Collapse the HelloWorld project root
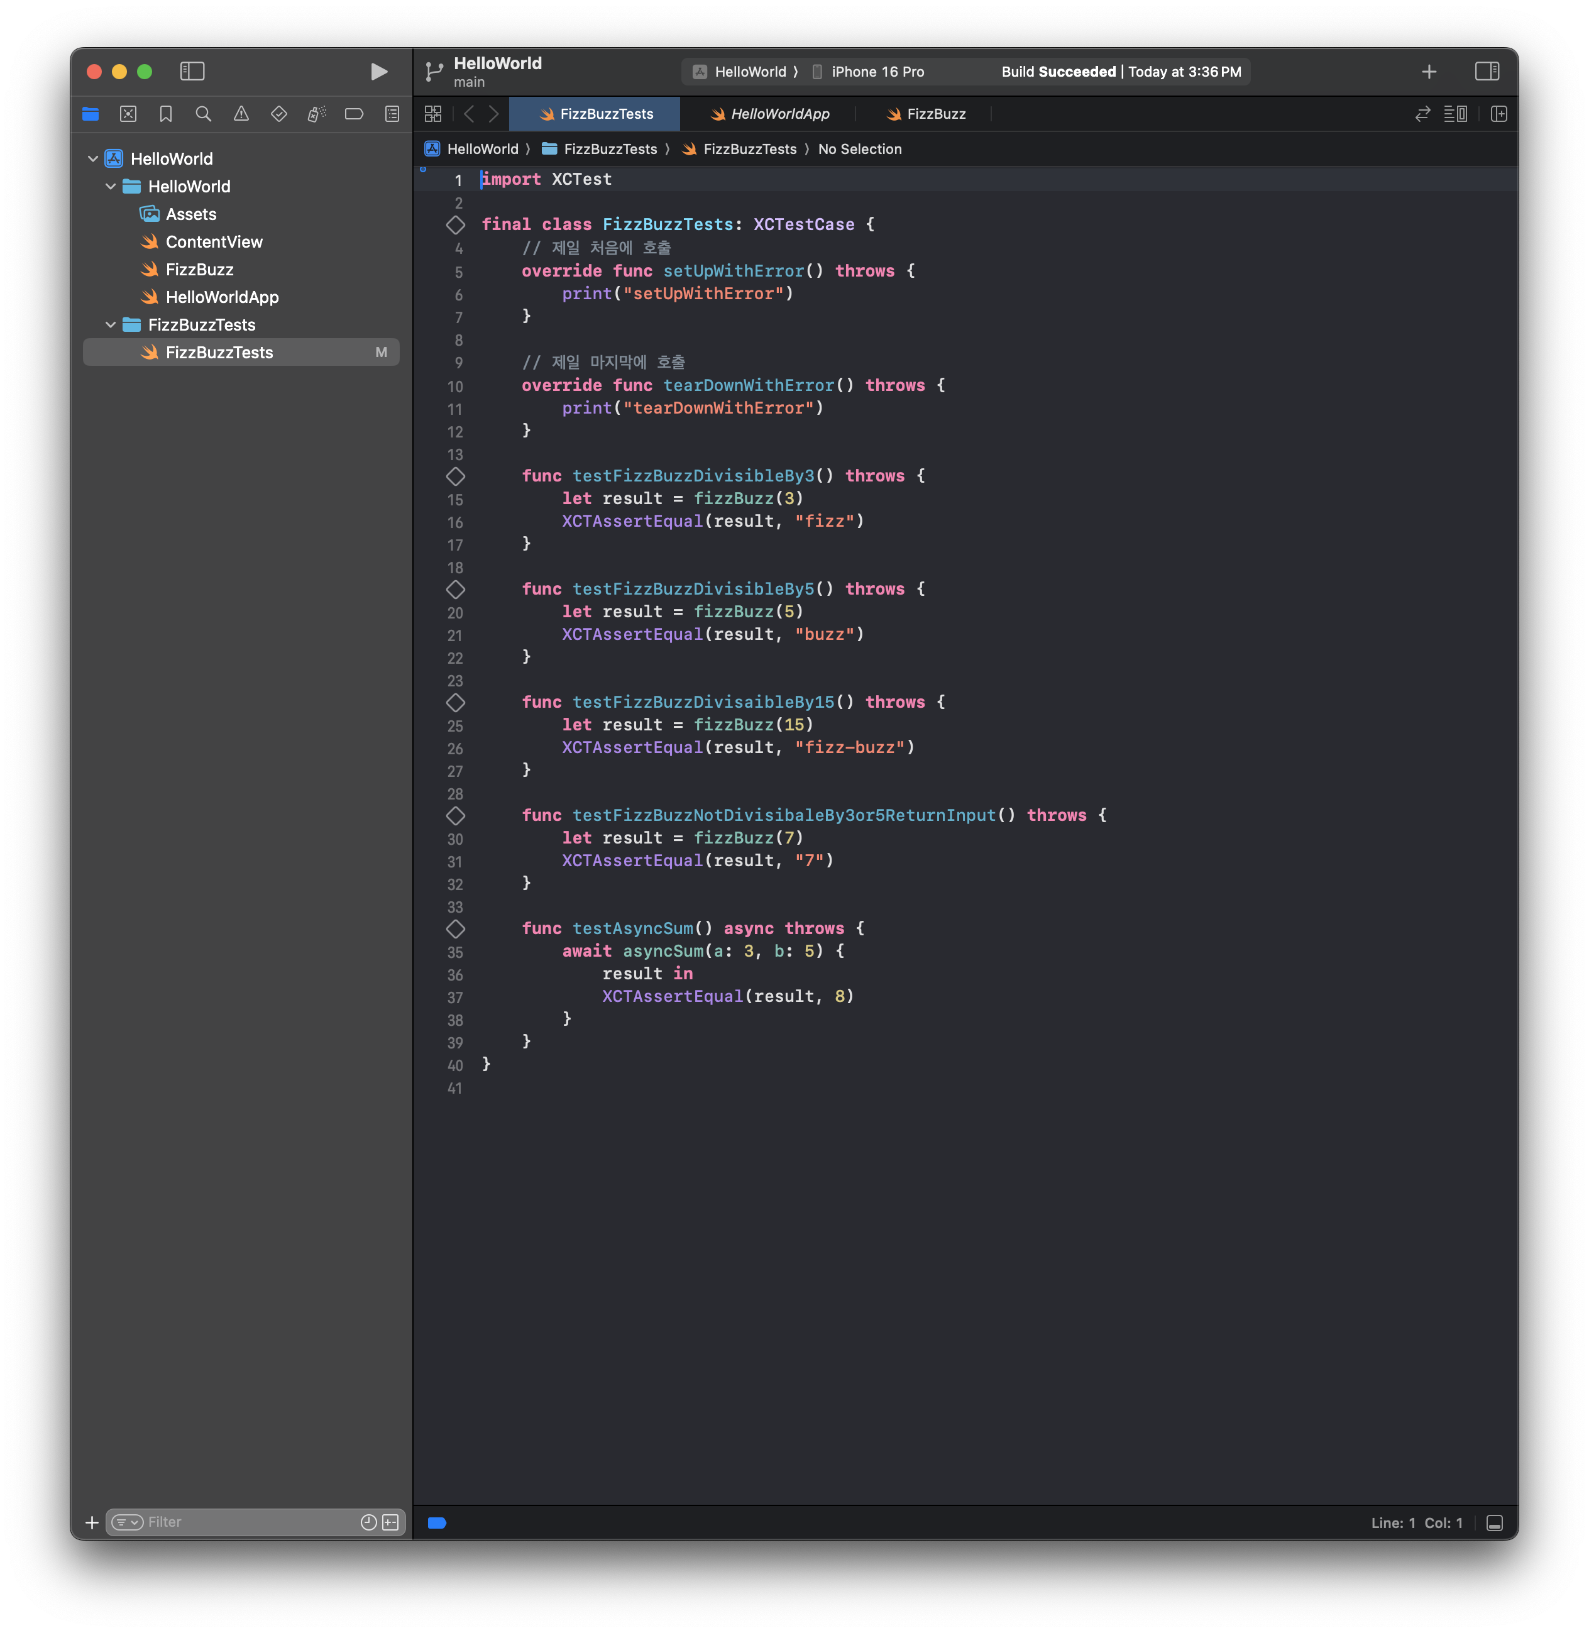The height and width of the screenshot is (1633, 1589). tap(92, 158)
